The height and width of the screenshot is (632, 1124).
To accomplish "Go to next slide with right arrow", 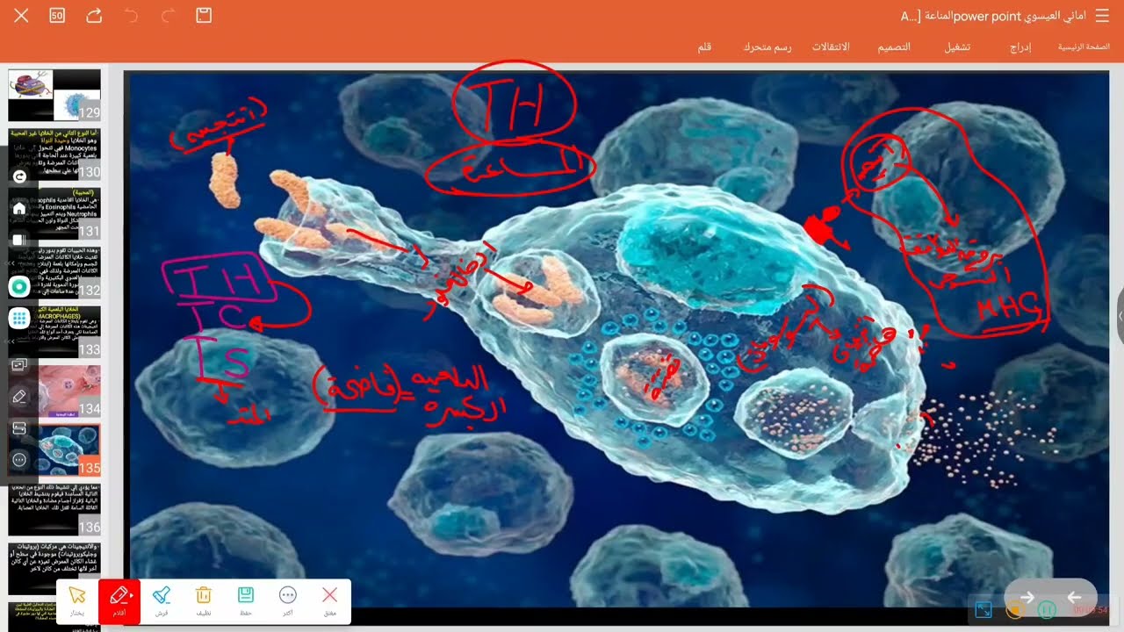I will [x=1027, y=597].
